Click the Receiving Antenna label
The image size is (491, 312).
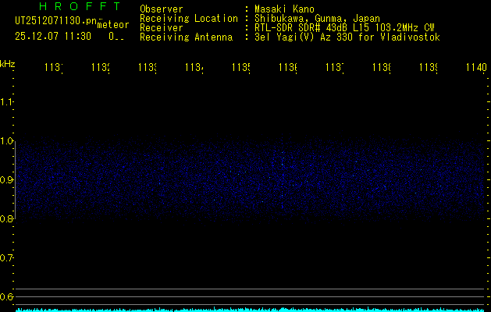[x=186, y=37]
